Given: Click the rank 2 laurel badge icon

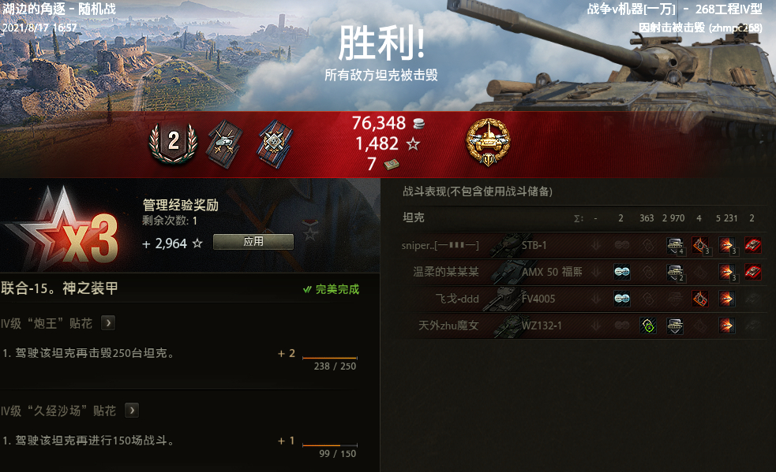Looking at the screenshot, I should [x=173, y=143].
